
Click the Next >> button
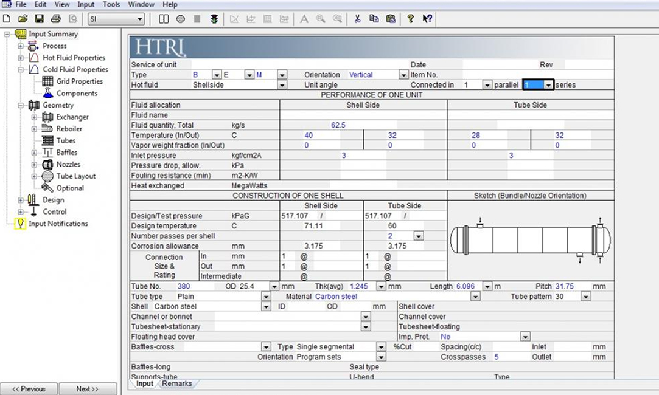pos(88,389)
